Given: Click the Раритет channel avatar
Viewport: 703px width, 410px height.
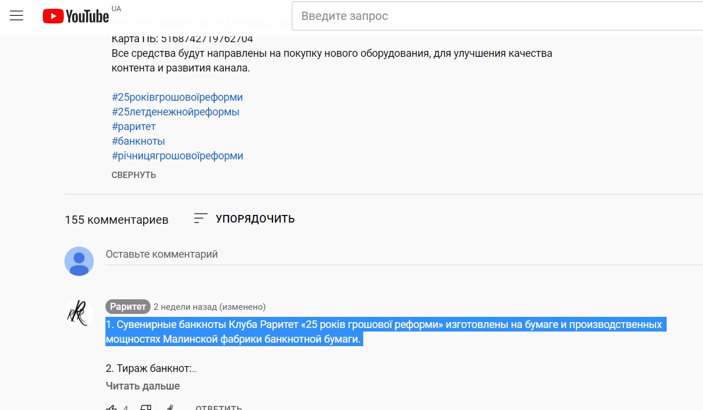Looking at the screenshot, I should [79, 314].
